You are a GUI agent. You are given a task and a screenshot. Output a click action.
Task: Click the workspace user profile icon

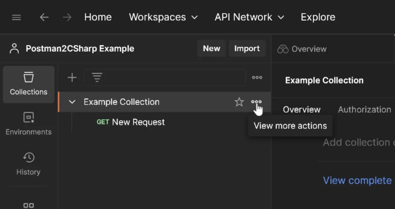click(x=14, y=49)
